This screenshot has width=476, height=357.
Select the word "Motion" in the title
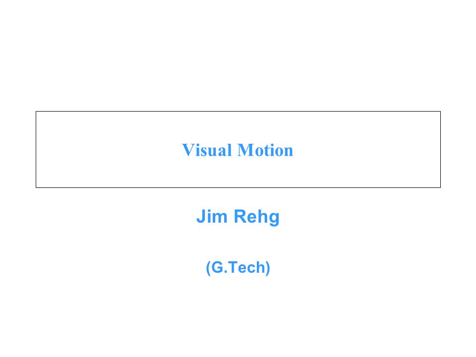(x=265, y=150)
